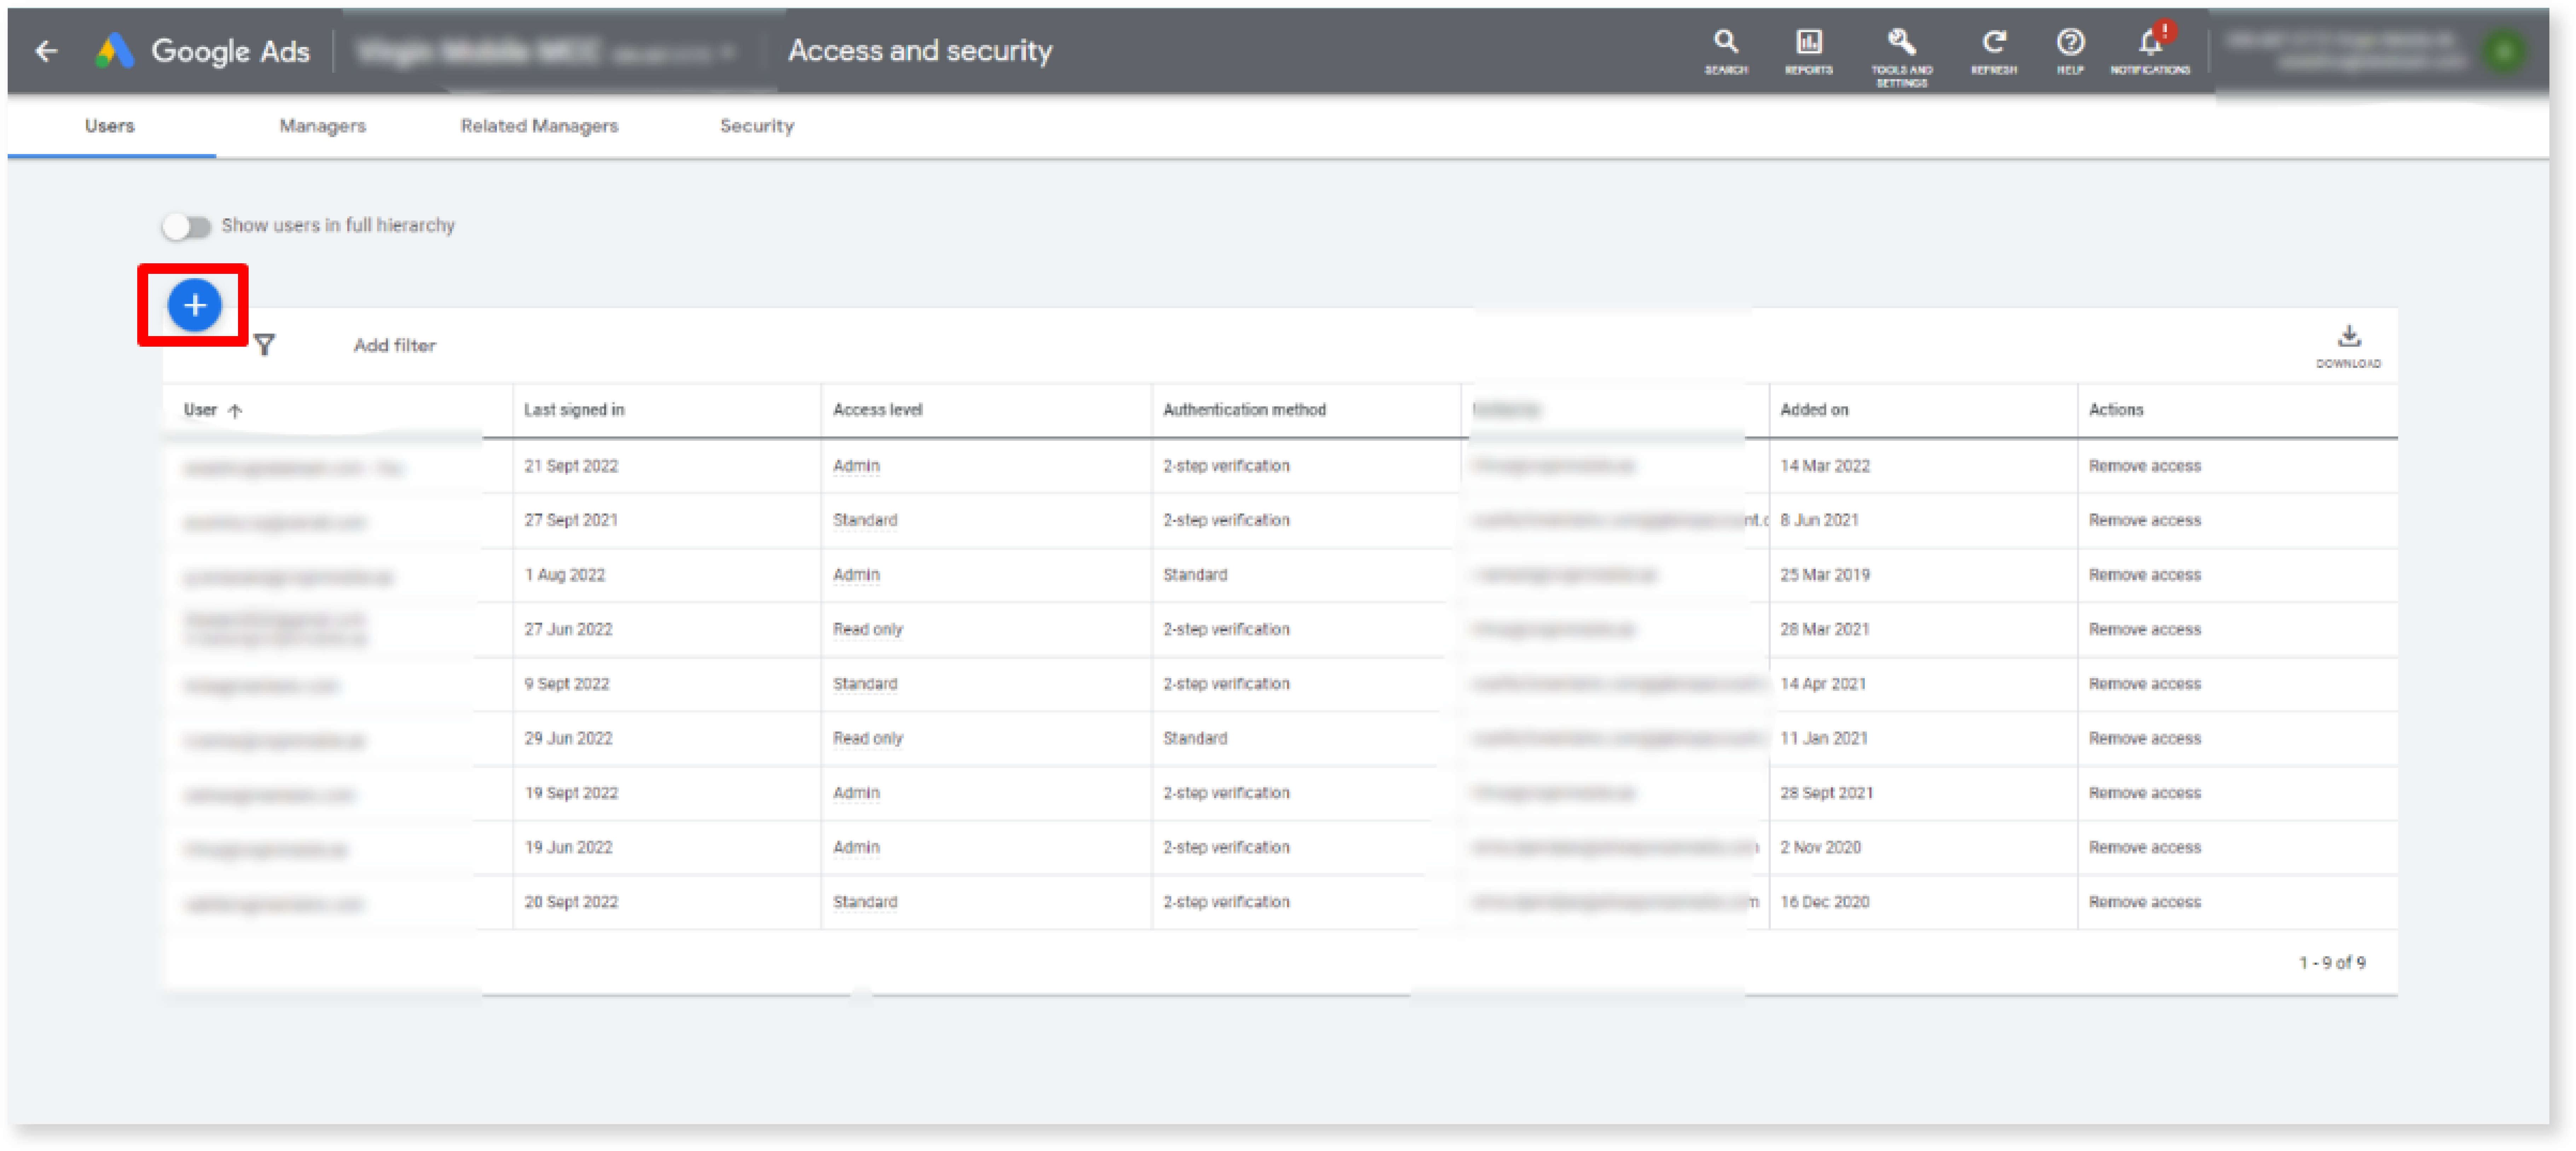Toggle Show users in full hierarchy
This screenshot has width=2576, height=1151.
click(187, 227)
